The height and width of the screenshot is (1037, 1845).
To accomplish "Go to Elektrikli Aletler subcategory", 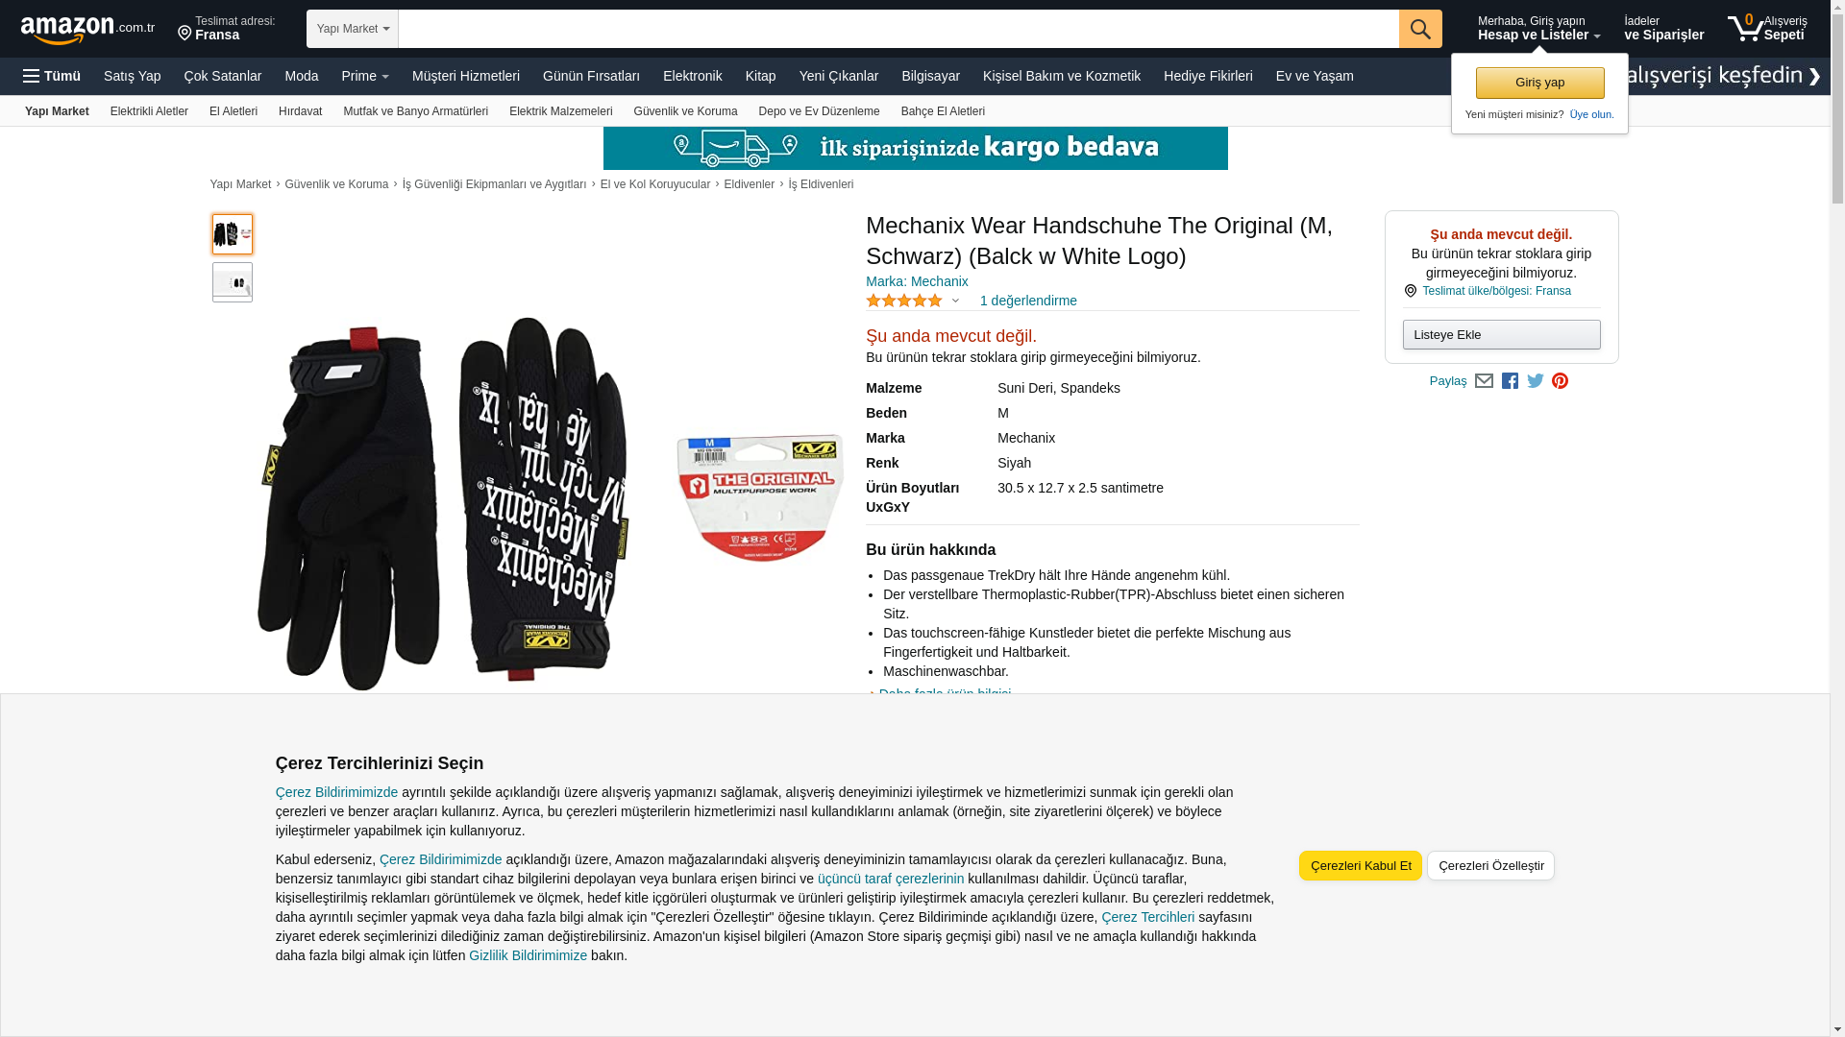I will 149,111.
